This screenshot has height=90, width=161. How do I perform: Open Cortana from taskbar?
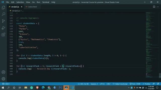point(14,88)
